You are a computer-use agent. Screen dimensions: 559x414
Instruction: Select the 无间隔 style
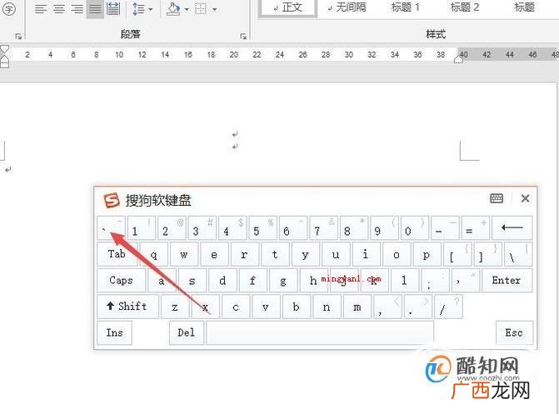pyautogui.click(x=347, y=7)
